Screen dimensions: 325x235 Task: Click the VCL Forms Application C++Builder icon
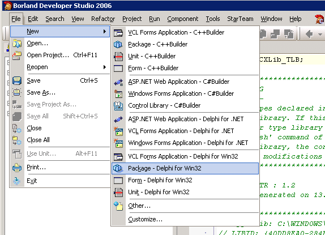click(118, 33)
